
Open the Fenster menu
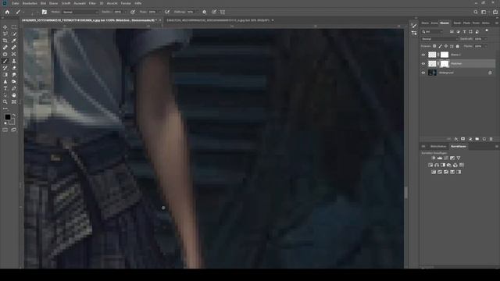click(x=126, y=3)
